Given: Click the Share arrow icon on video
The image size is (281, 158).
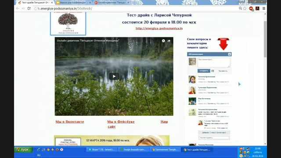Looking at the screenshot, I should tap(169, 41).
